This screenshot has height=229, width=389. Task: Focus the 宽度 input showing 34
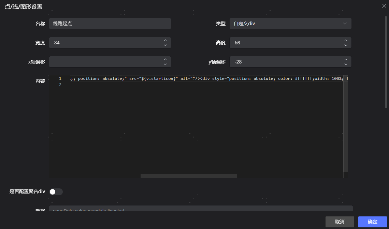tap(106, 43)
